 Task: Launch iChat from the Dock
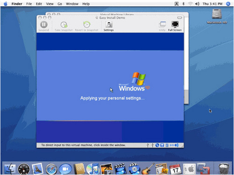point(65,169)
